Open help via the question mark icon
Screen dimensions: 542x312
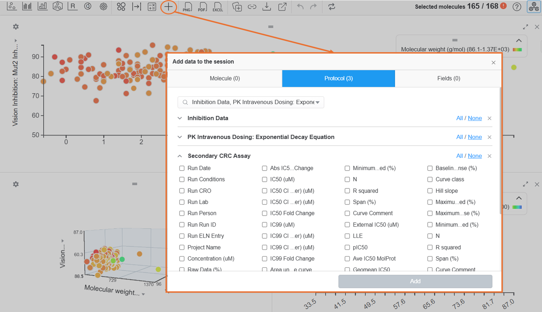pyautogui.click(x=517, y=7)
